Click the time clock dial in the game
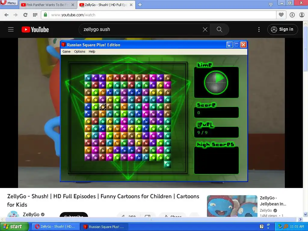 (216, 82)
